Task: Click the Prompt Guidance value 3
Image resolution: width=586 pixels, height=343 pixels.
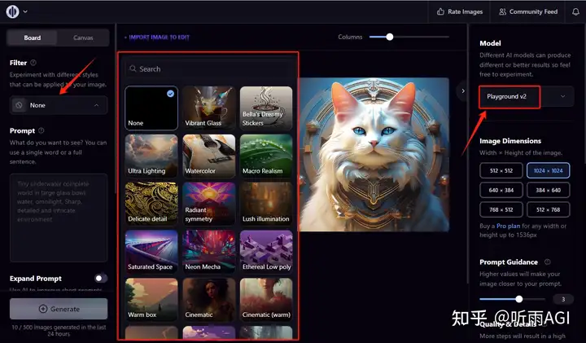Action: click(563, 299)
